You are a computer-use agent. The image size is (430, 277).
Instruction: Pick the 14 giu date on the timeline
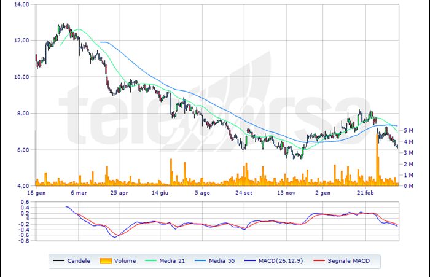click(160, 192)
